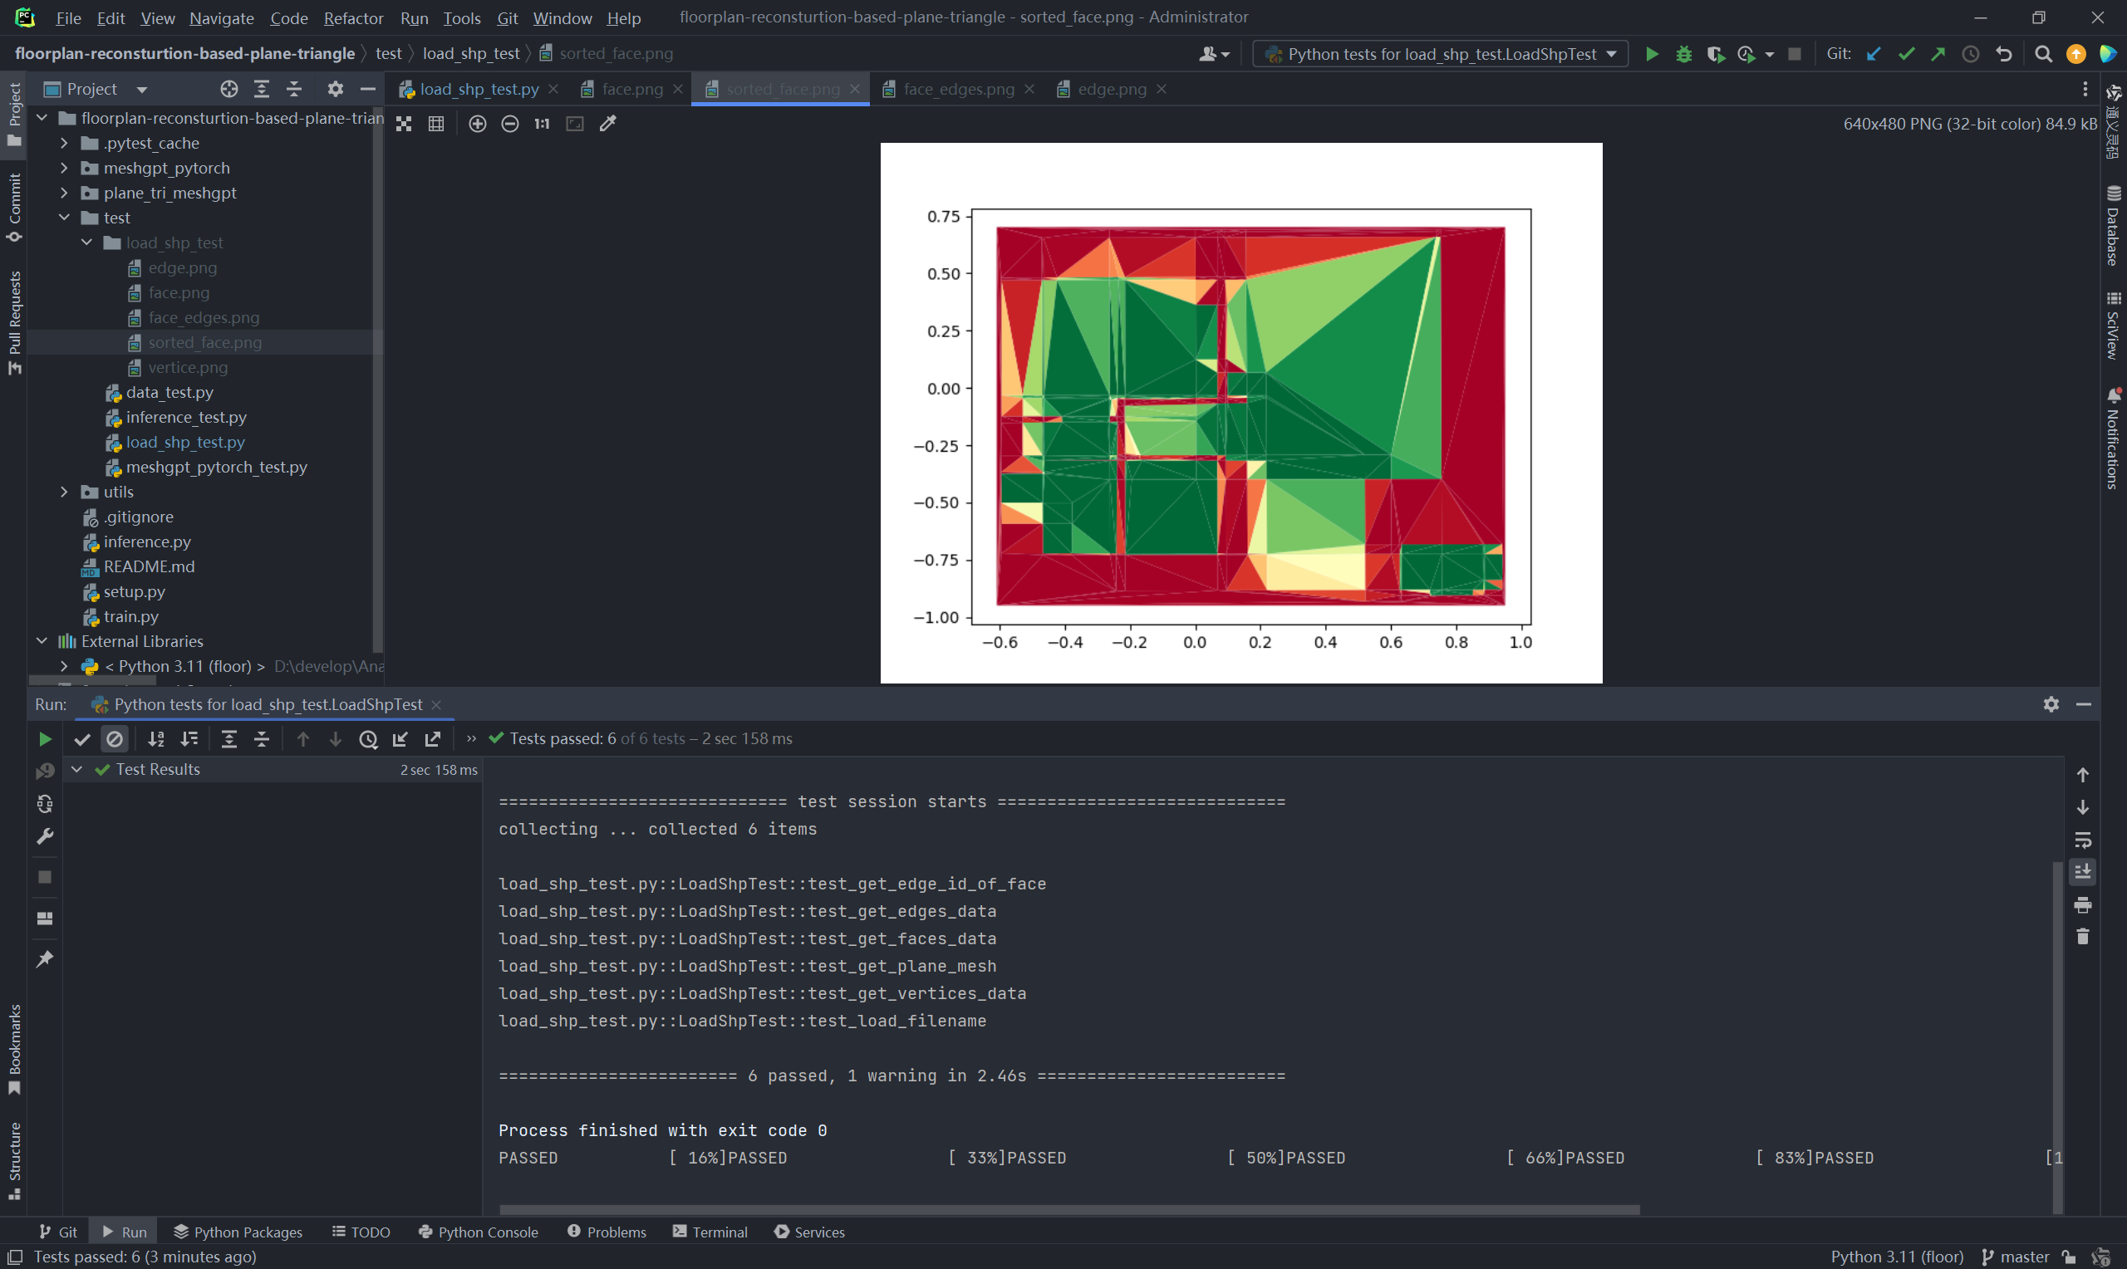The width and height of the screenshot is (2127, 1269).
Task: Open the Refactor menu
Action: tap(353, 18)
